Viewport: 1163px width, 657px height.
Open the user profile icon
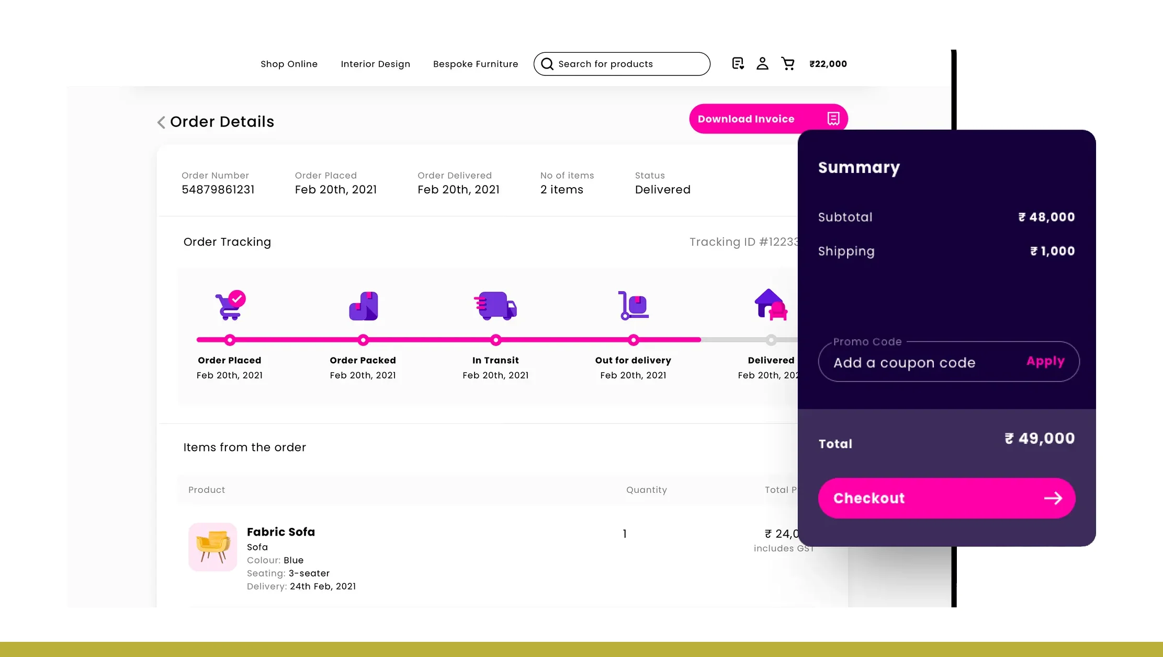762,63
